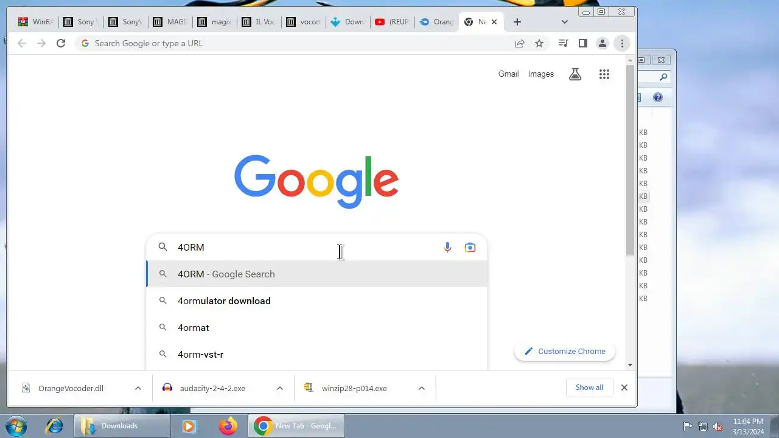Click Customize Chrome button

point(565,351)
